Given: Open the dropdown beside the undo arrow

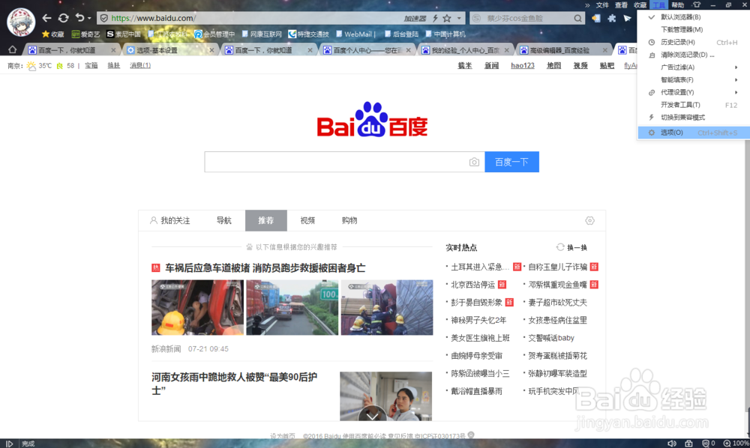Looking at the screenshot, I should 89,19.
